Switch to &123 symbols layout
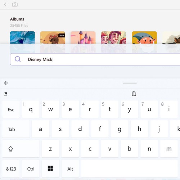The width and height of the screenshot is (180, 180). click(11, 168)
